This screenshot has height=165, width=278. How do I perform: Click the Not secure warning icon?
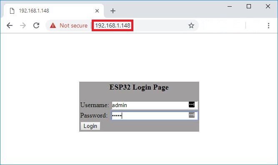click(x=53, y=25)
